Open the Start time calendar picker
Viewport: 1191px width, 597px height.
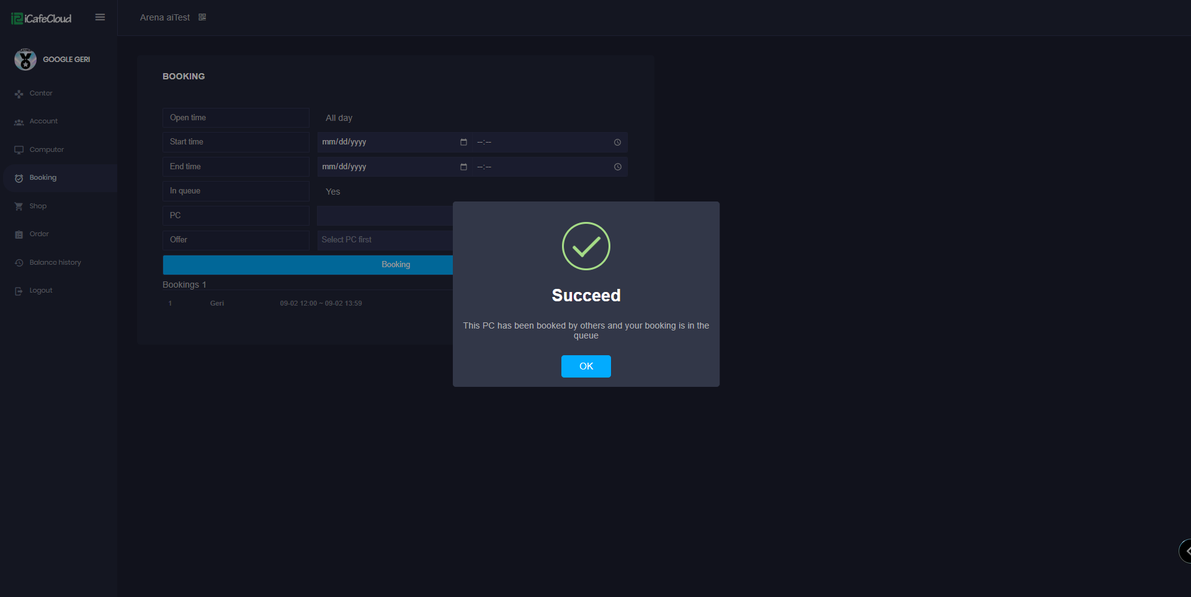click(463, 143)
